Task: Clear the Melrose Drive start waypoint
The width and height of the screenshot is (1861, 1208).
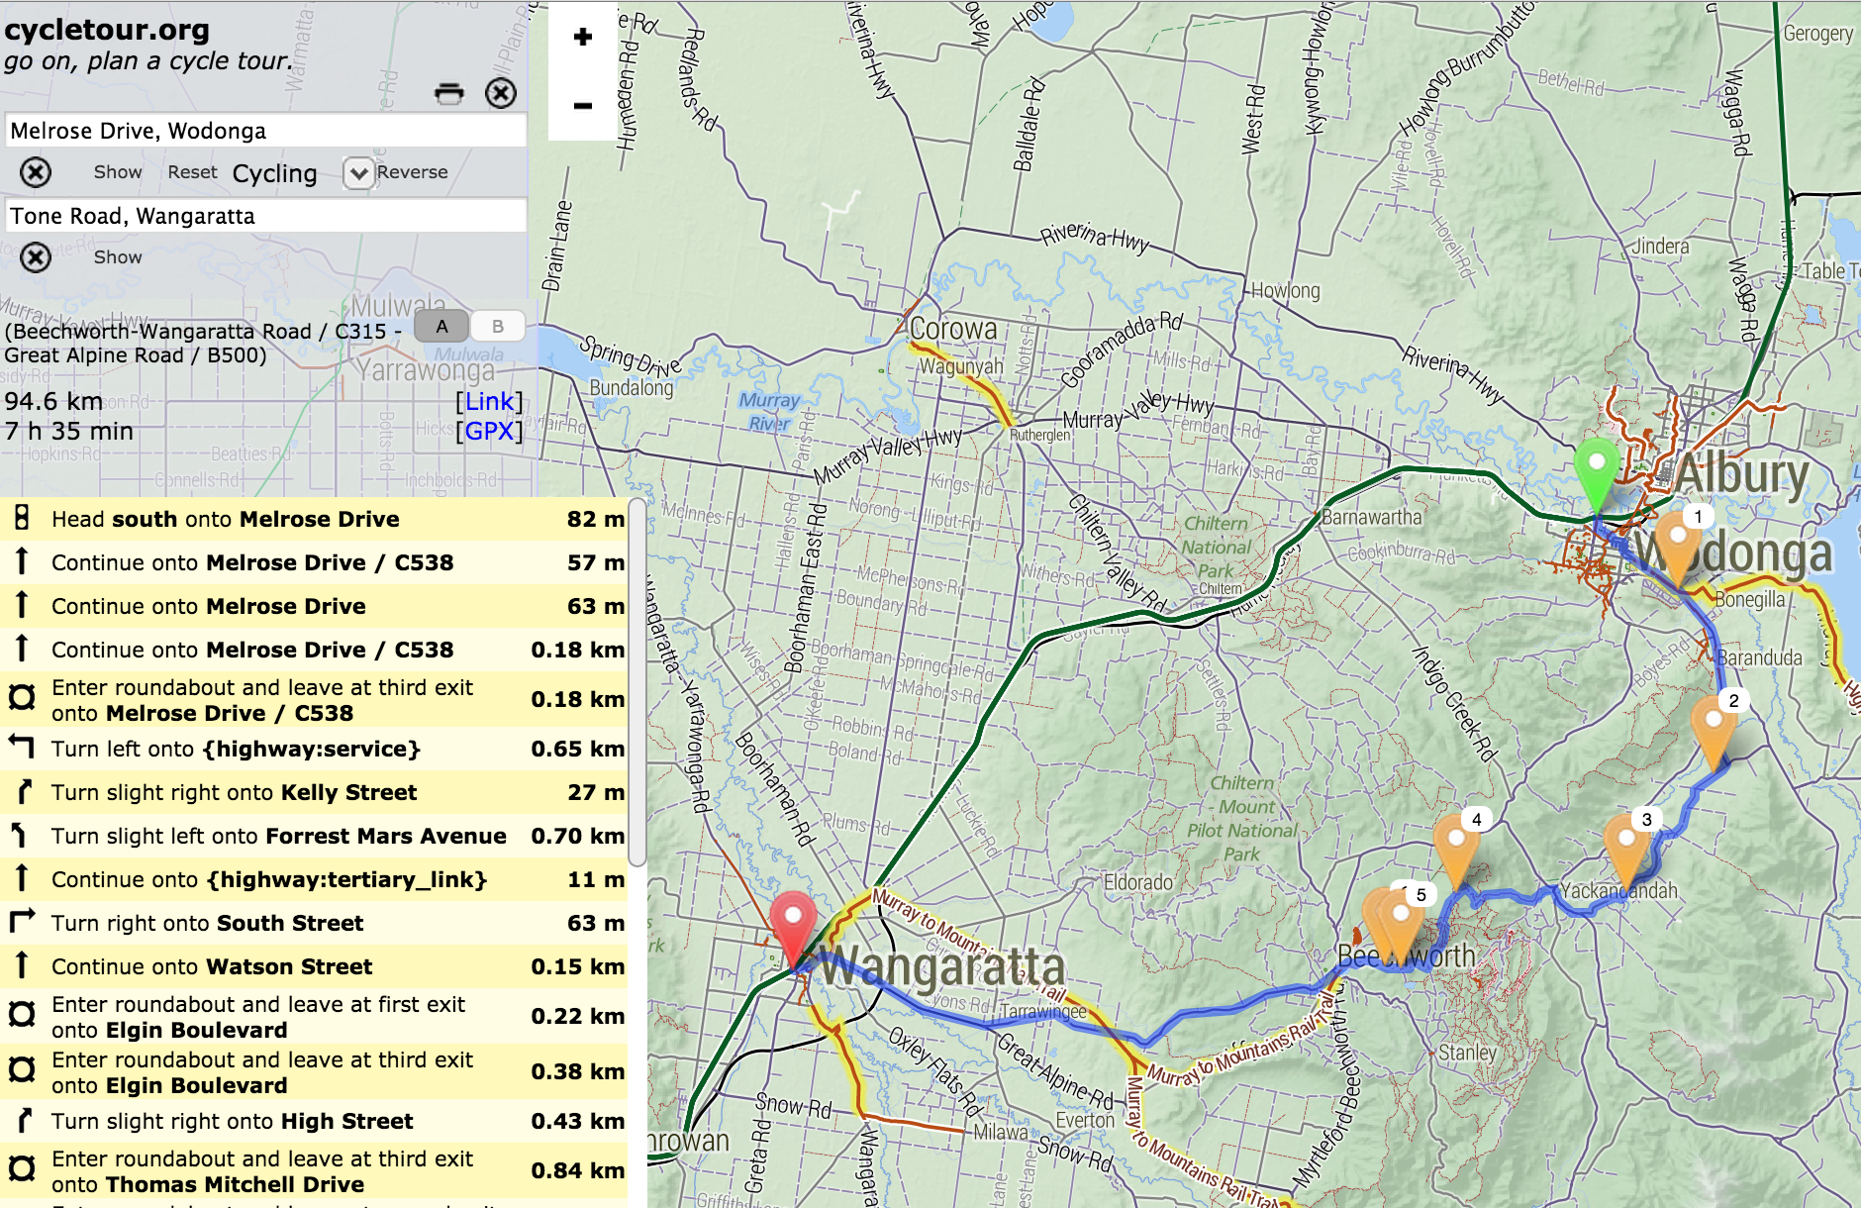Action: click(x=36, y=172)
